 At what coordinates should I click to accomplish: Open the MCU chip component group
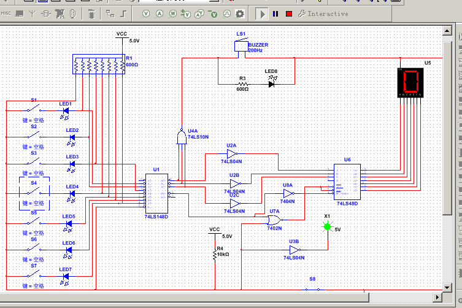(x=91, y=13)
